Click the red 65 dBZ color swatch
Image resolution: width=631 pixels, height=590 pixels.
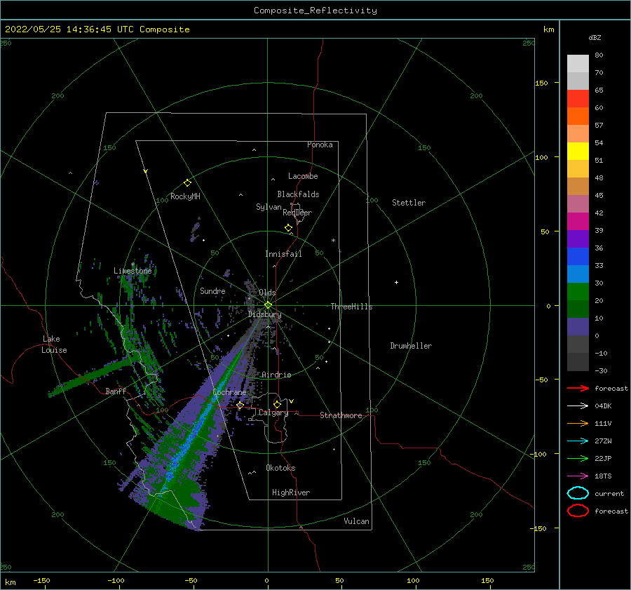578,99
